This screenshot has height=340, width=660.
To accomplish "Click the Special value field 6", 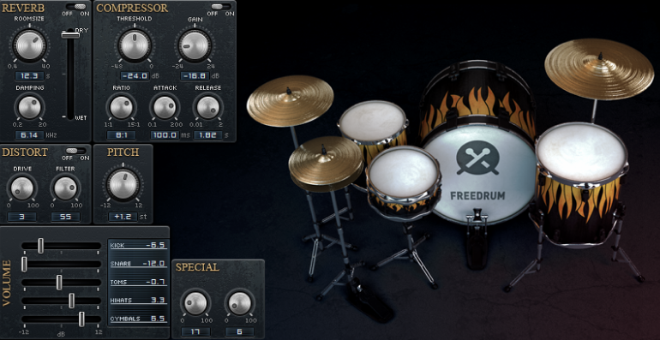I will (x=239, y=332).
